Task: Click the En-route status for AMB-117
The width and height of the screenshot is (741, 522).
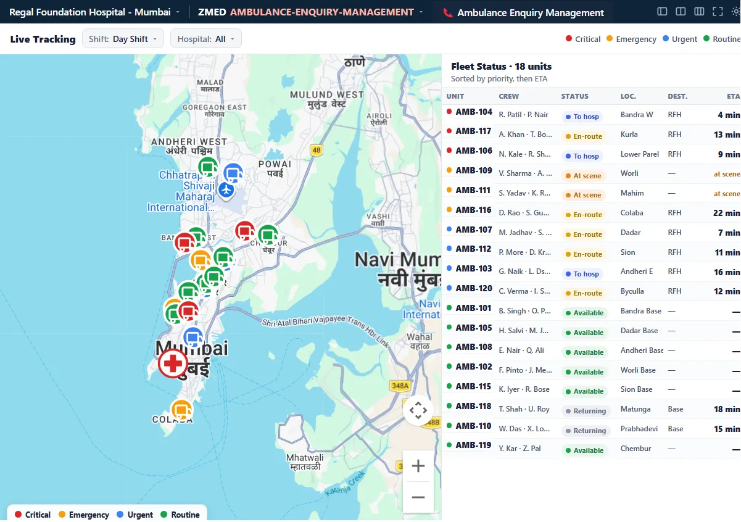Action: 583,136
